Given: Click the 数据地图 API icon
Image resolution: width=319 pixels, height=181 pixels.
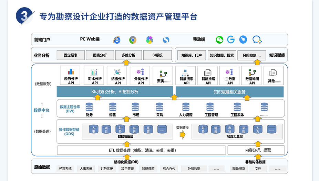Looking at the screenshot, I should pos(252,72).
